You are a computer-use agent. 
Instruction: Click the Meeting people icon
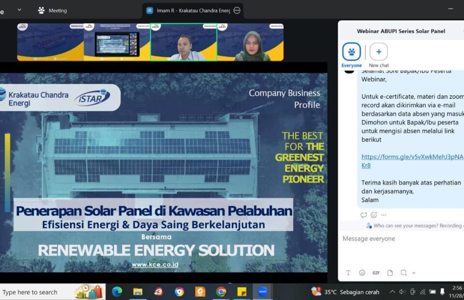tap(42, 10)
